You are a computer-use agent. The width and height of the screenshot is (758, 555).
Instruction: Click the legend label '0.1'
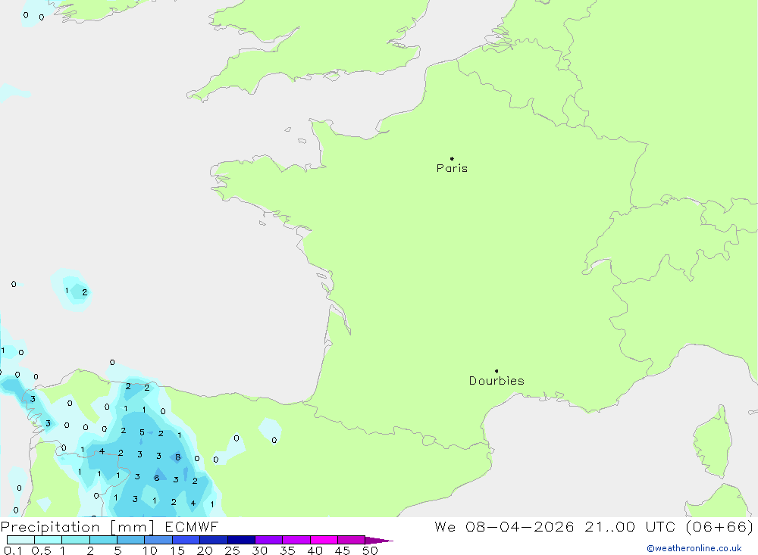[x=13, y=550]
